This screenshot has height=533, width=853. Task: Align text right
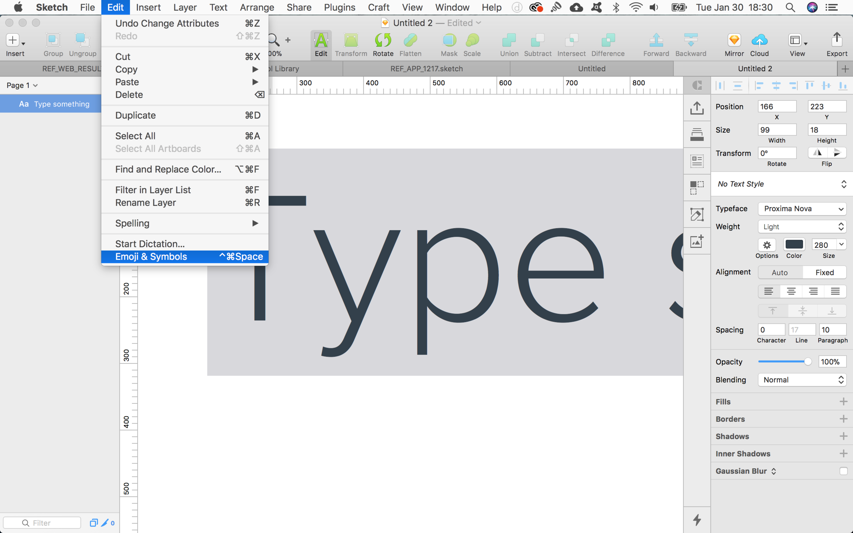(813, 291)
